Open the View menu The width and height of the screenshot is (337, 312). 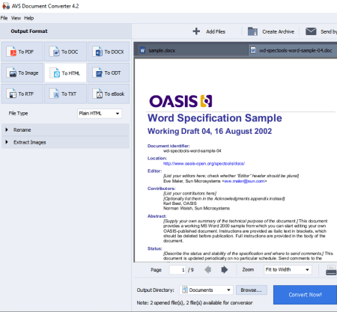coord(16,18)
